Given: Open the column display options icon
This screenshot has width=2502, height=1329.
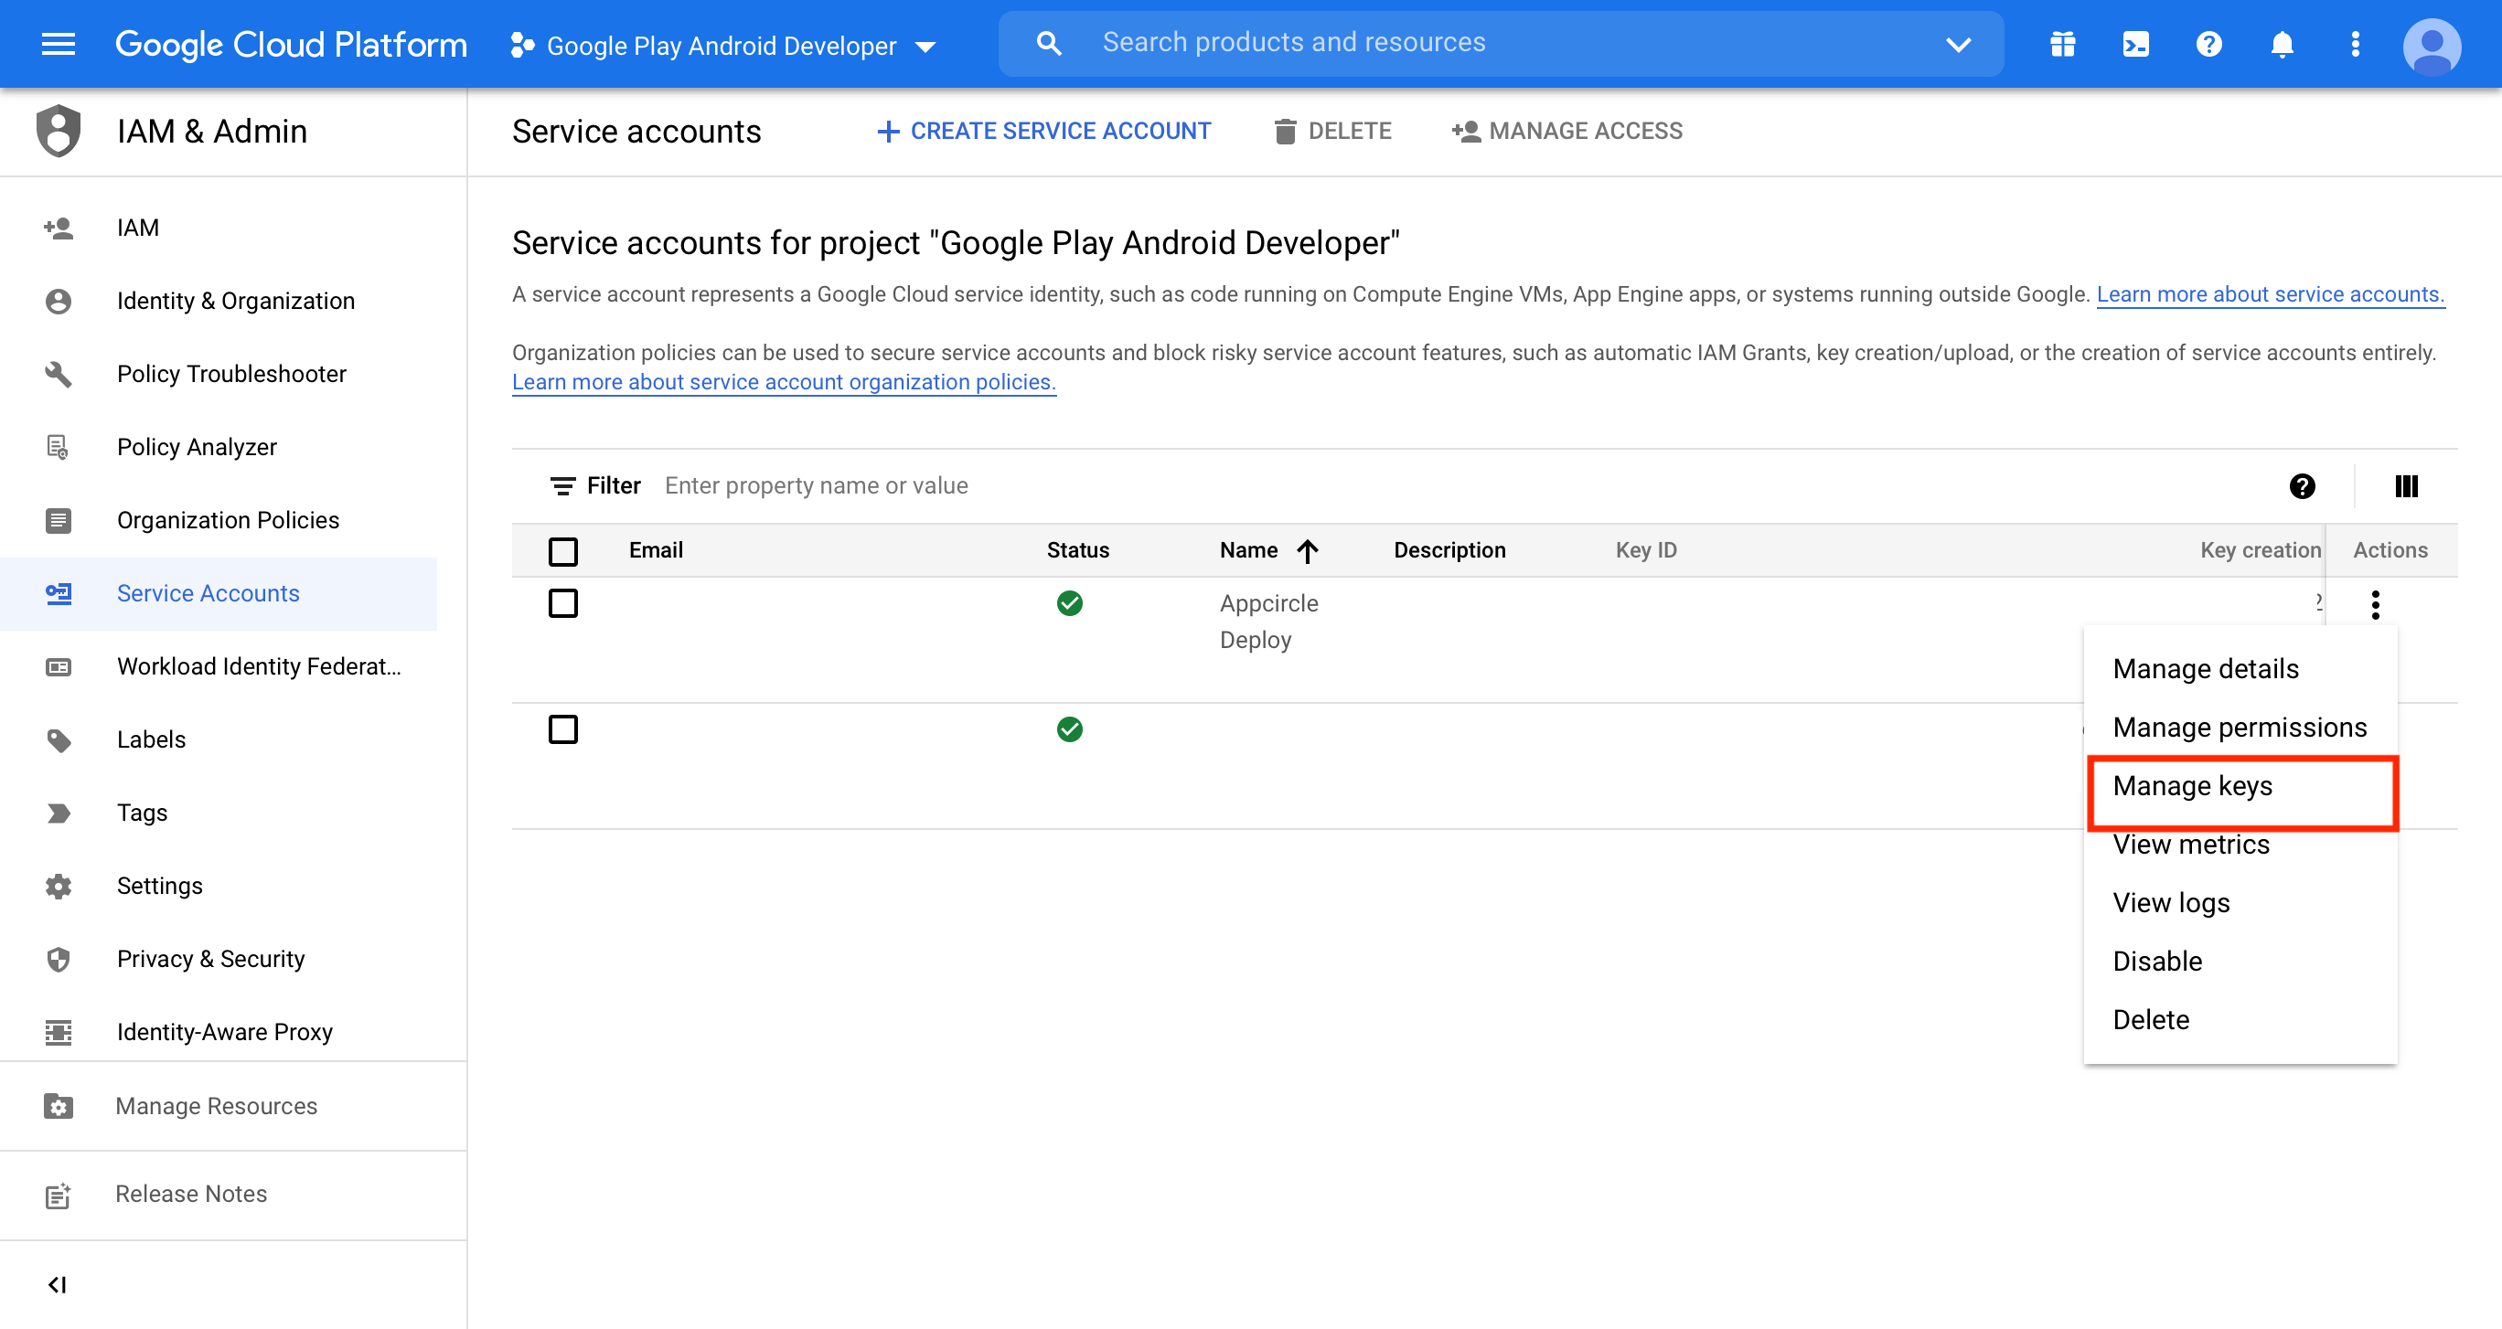Looking at the screenshot, I should (x=2406, y=485).
